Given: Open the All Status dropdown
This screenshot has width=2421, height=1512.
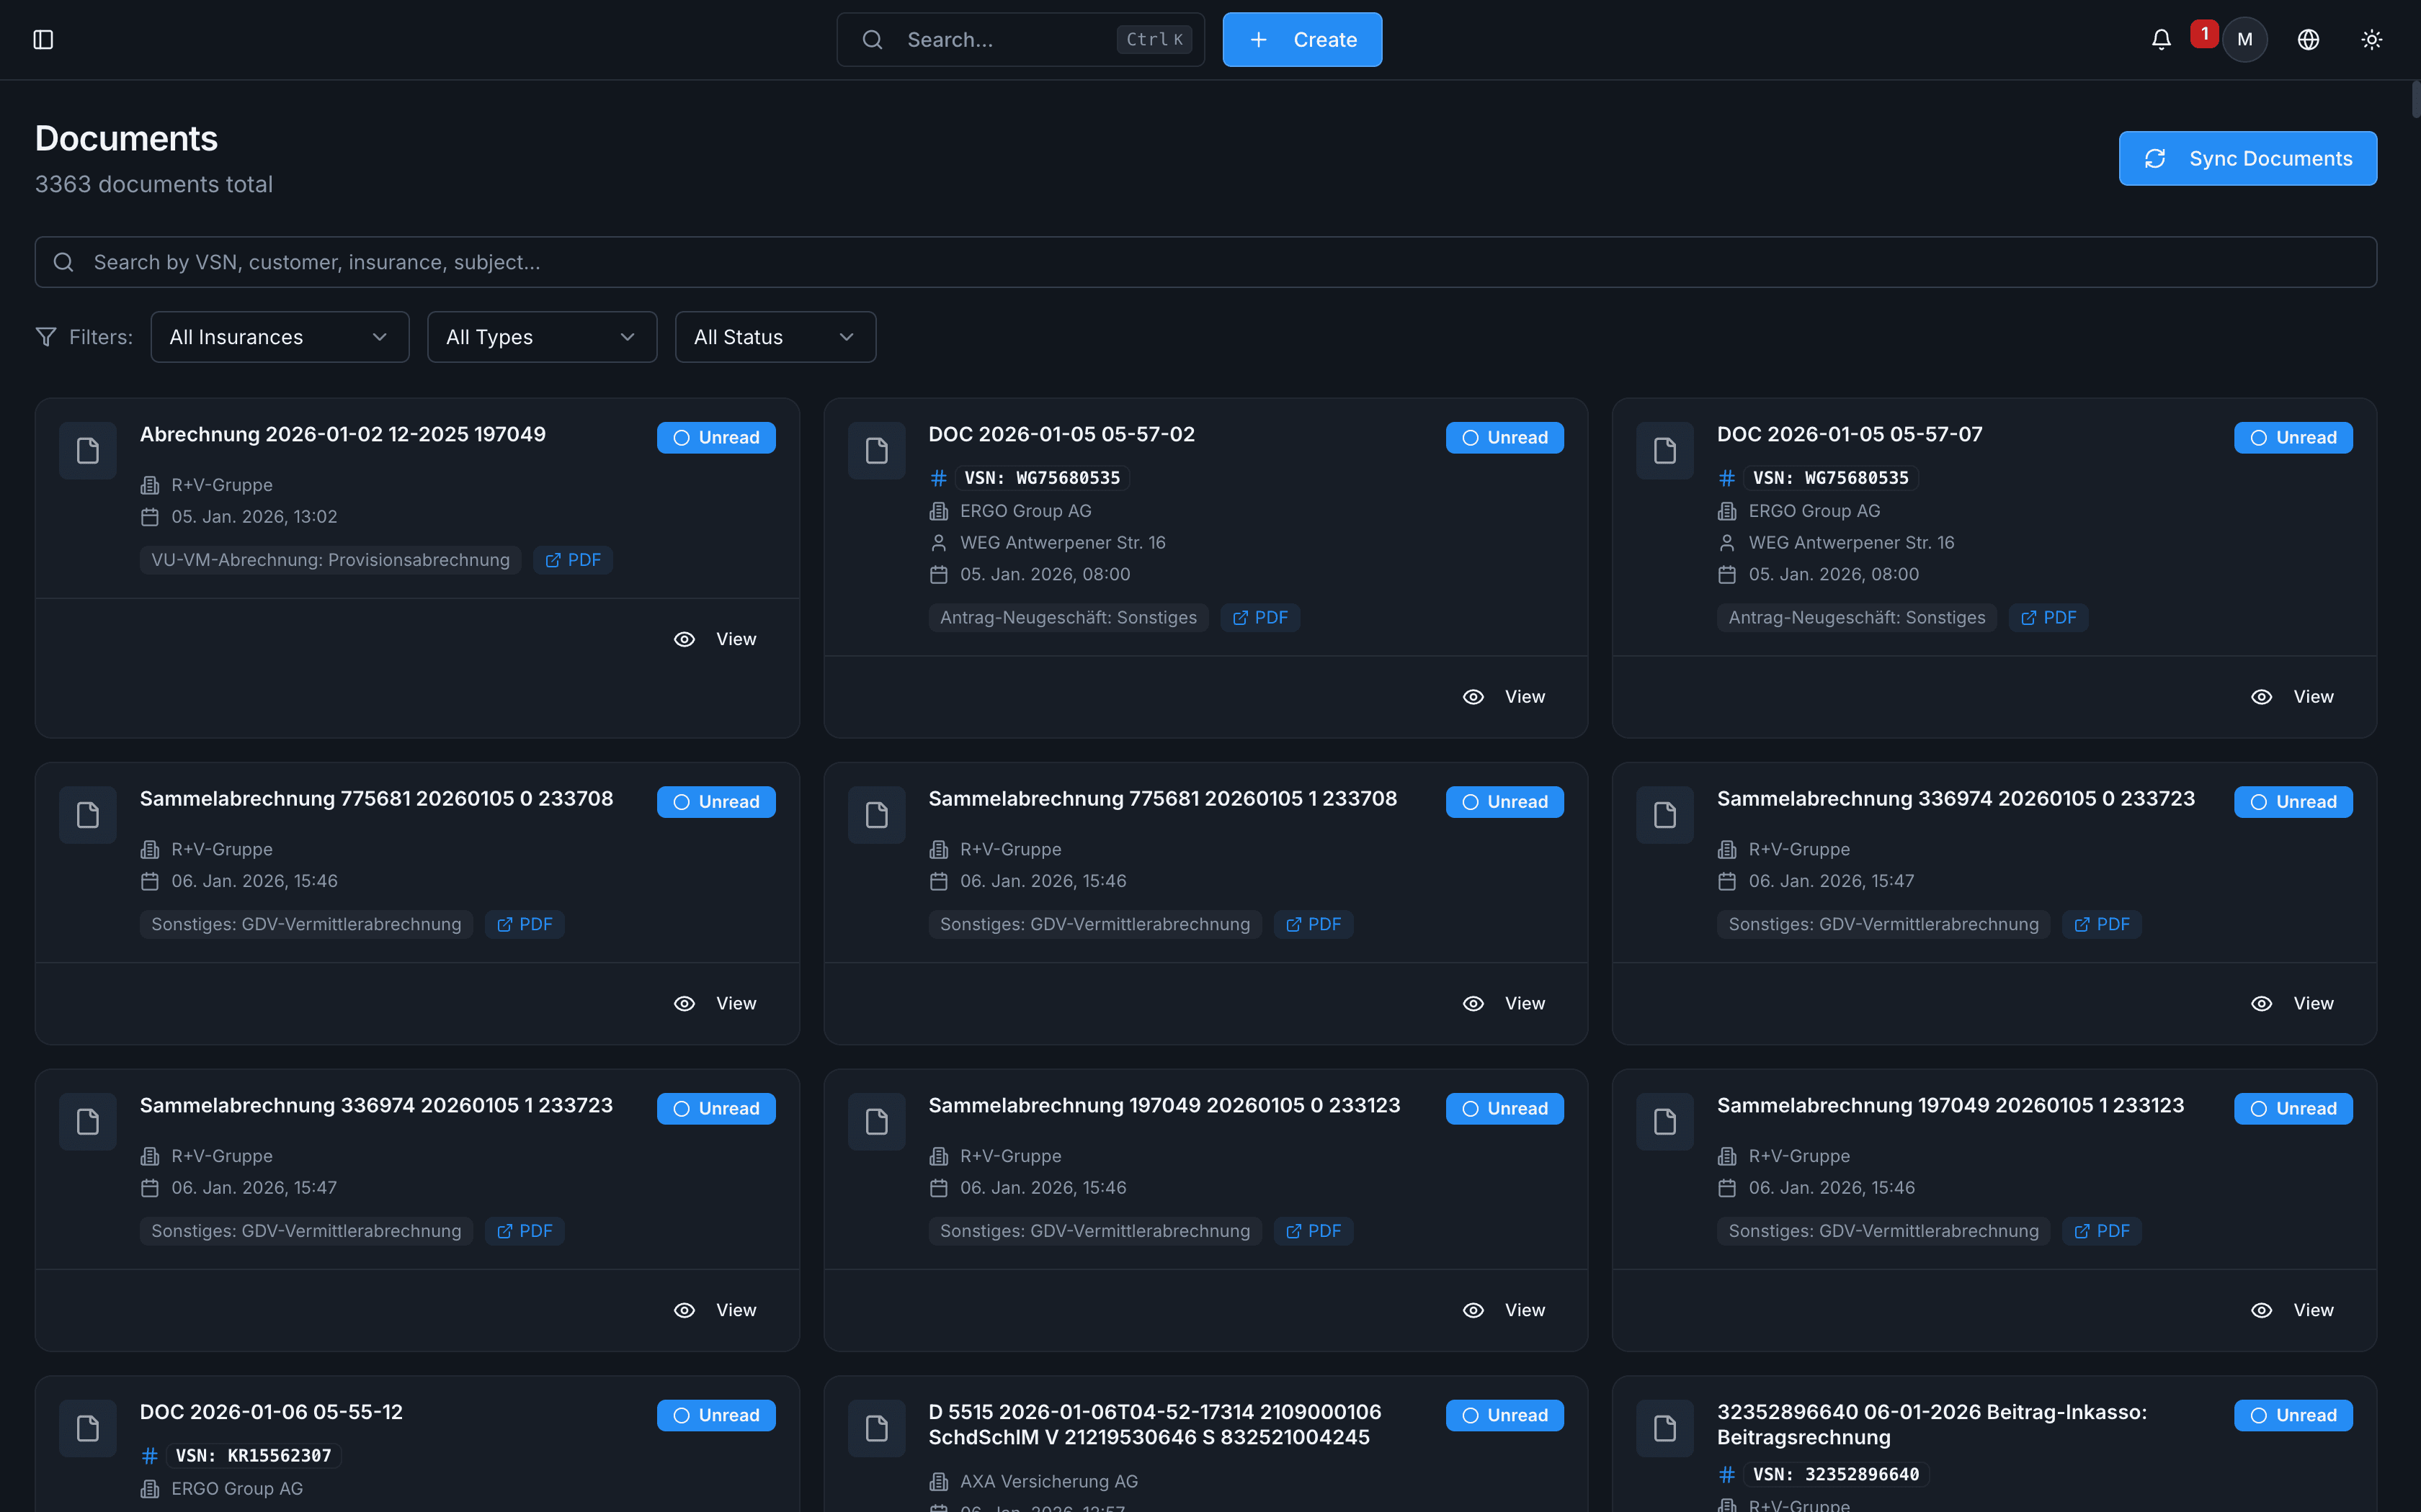Looking at the screenshot, I should tap(775, 337).
